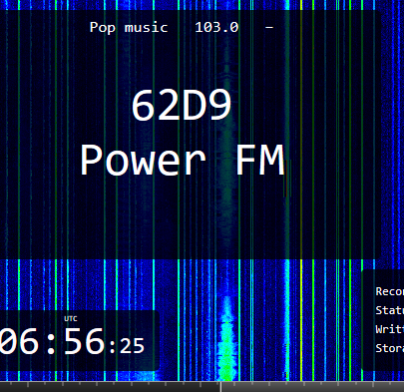Click the 103.0 frequency readout
This screenshot has width=404, height=392.
[216, 27]
